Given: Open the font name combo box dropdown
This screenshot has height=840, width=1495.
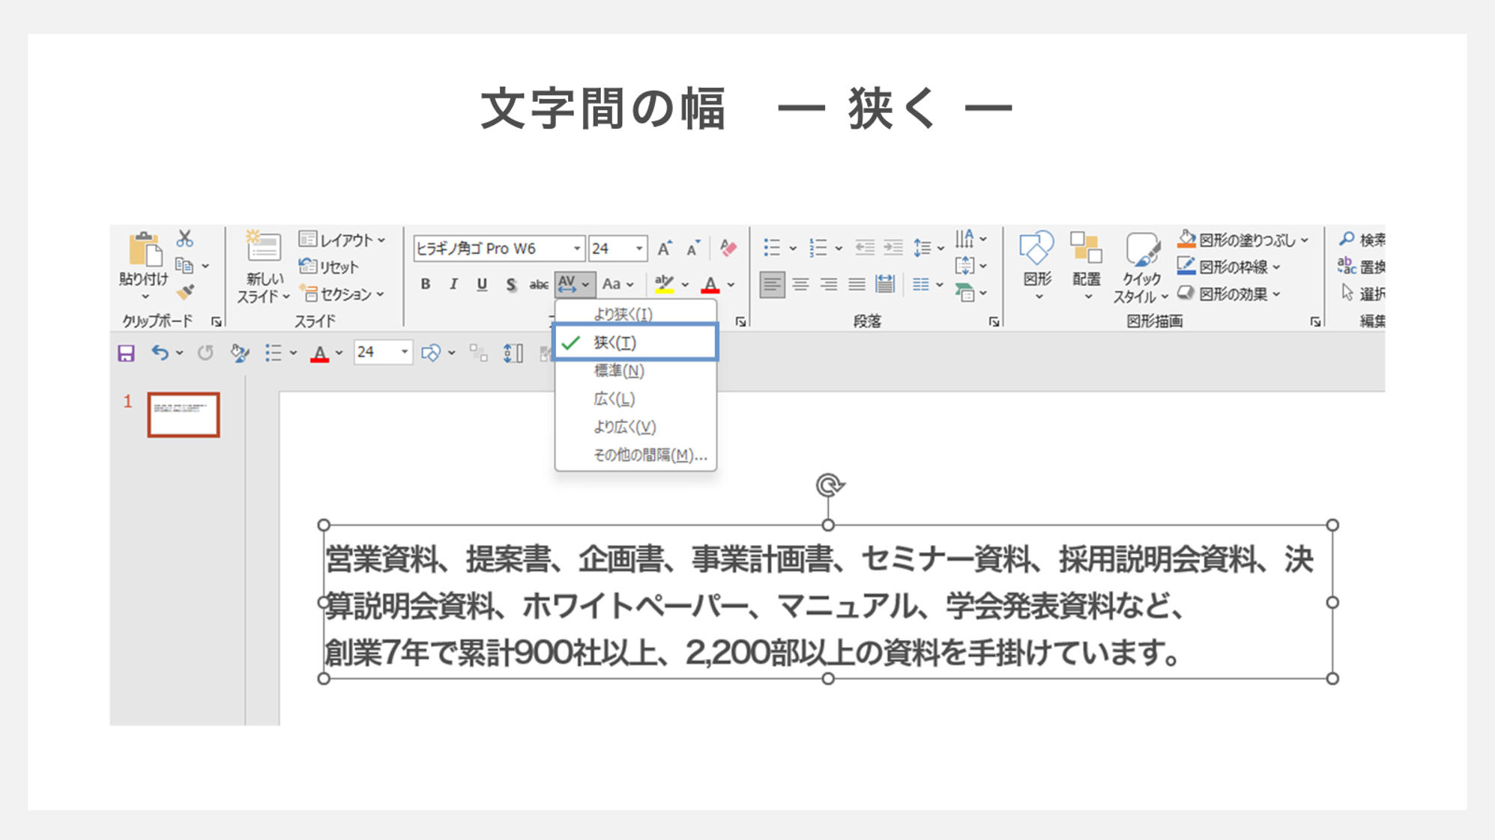Looking at the screenshot, I should [x=576, y=249].
